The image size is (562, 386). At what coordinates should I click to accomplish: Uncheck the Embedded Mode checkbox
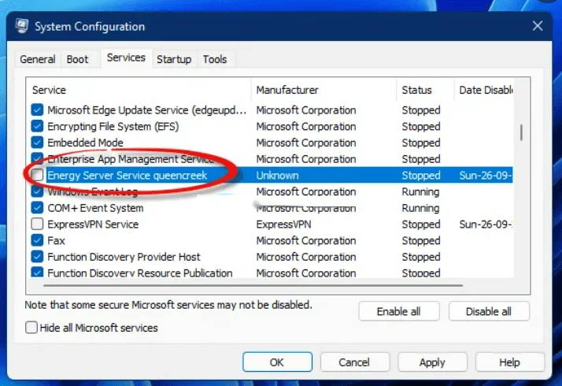[x=37, y=143]
